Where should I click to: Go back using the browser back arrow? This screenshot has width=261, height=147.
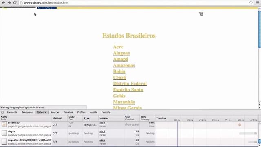(x=3, y=3)
